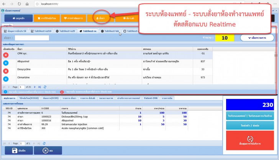The height and width of the screenshot is (160, 279).
Task: Click the delete button with circled X icon
Action: pos(48,150)
